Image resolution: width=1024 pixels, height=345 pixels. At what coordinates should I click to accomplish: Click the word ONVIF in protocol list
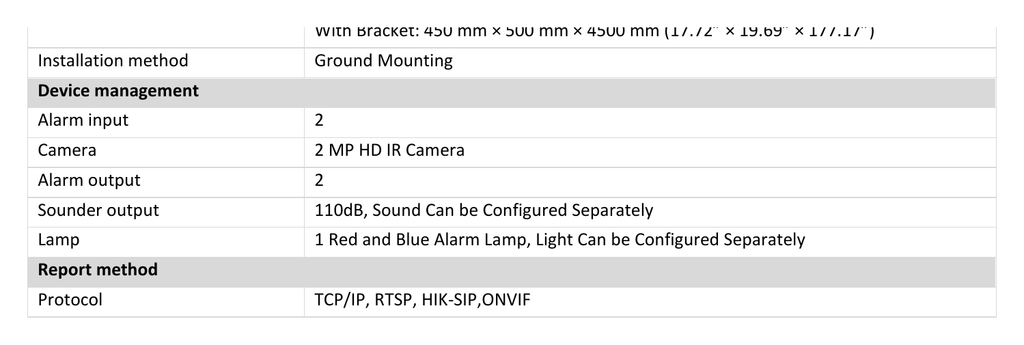click(x=506, y=300)
